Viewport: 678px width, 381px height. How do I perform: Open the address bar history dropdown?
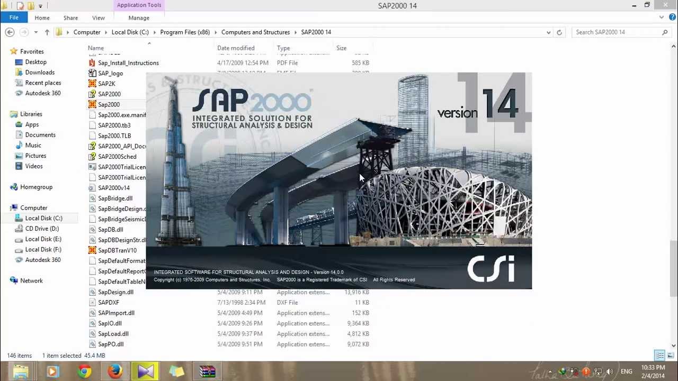(548, 32)
